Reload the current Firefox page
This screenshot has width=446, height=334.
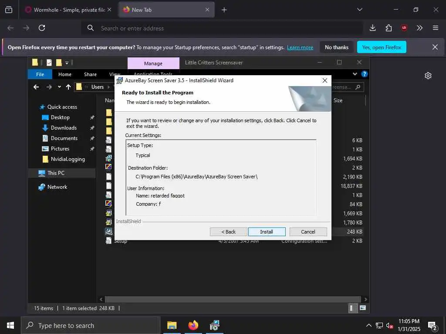(42, 28)
